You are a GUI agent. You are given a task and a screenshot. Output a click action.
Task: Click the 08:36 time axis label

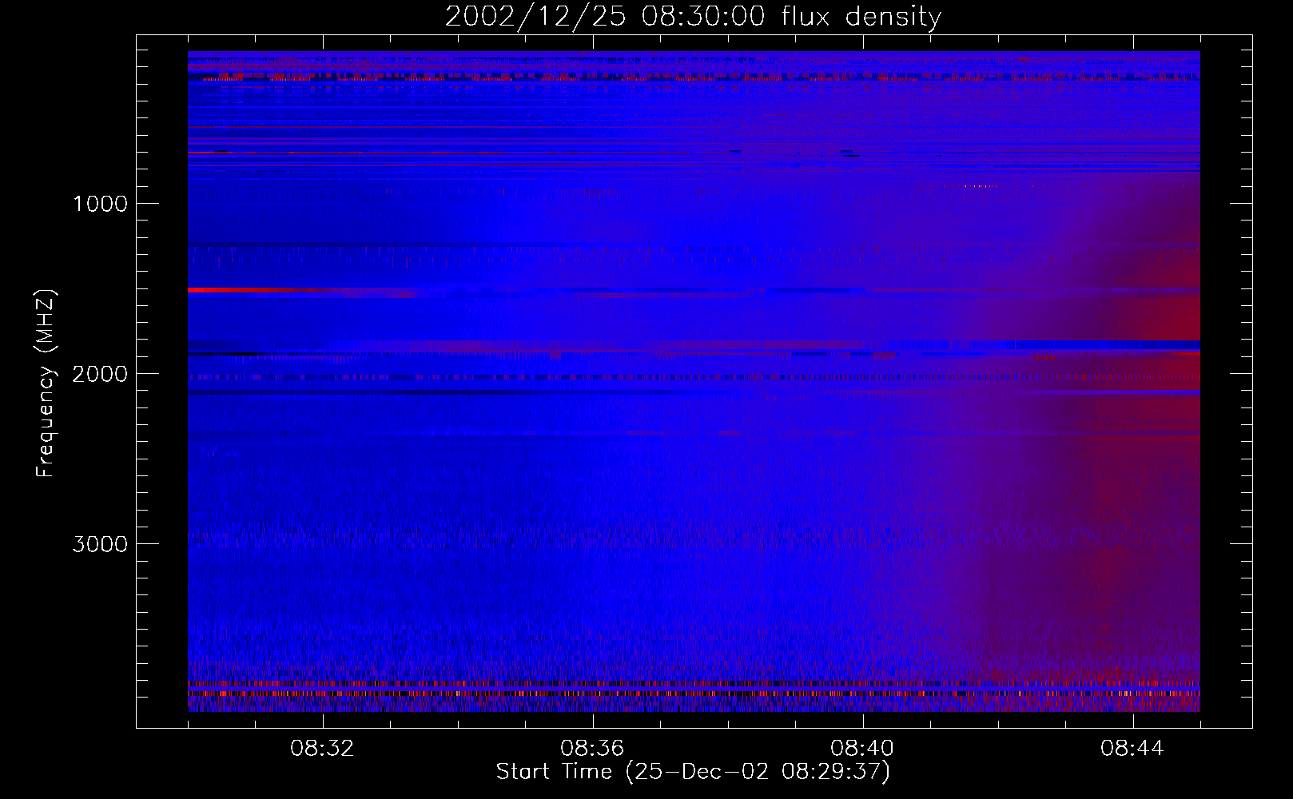(592, 749)
